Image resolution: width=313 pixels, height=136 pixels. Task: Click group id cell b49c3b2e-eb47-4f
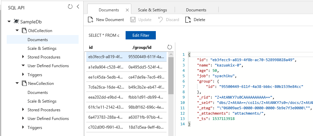click(x=146, y=87)
